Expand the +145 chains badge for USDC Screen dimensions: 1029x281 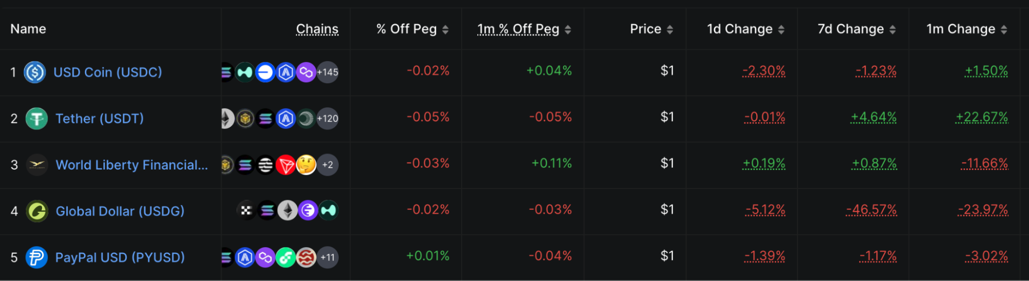327,72
